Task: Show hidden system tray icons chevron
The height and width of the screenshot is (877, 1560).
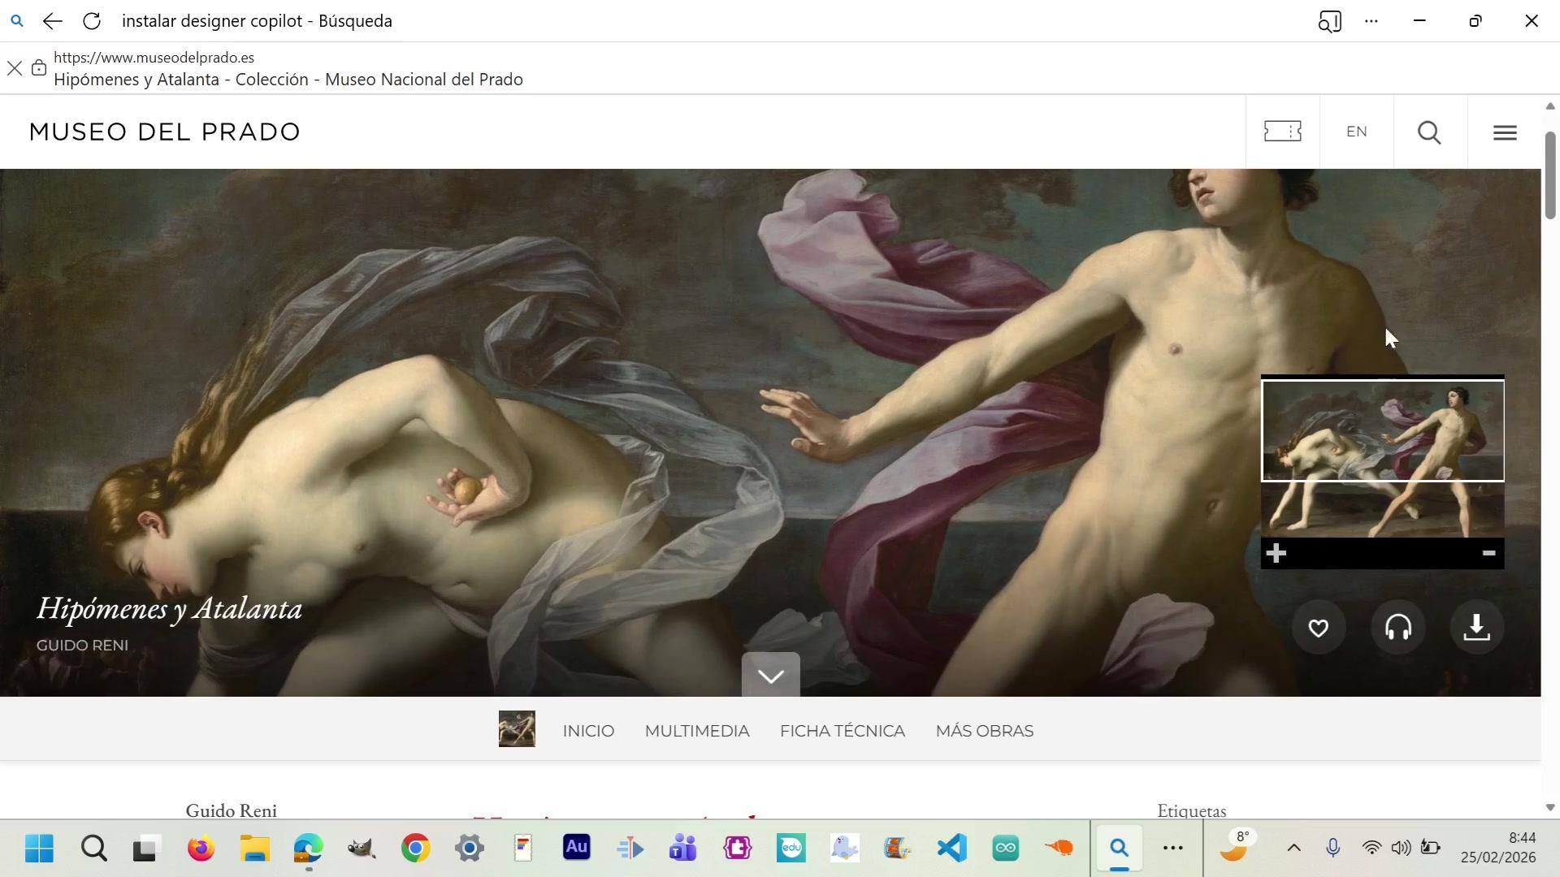Action: pos(1293,849)
